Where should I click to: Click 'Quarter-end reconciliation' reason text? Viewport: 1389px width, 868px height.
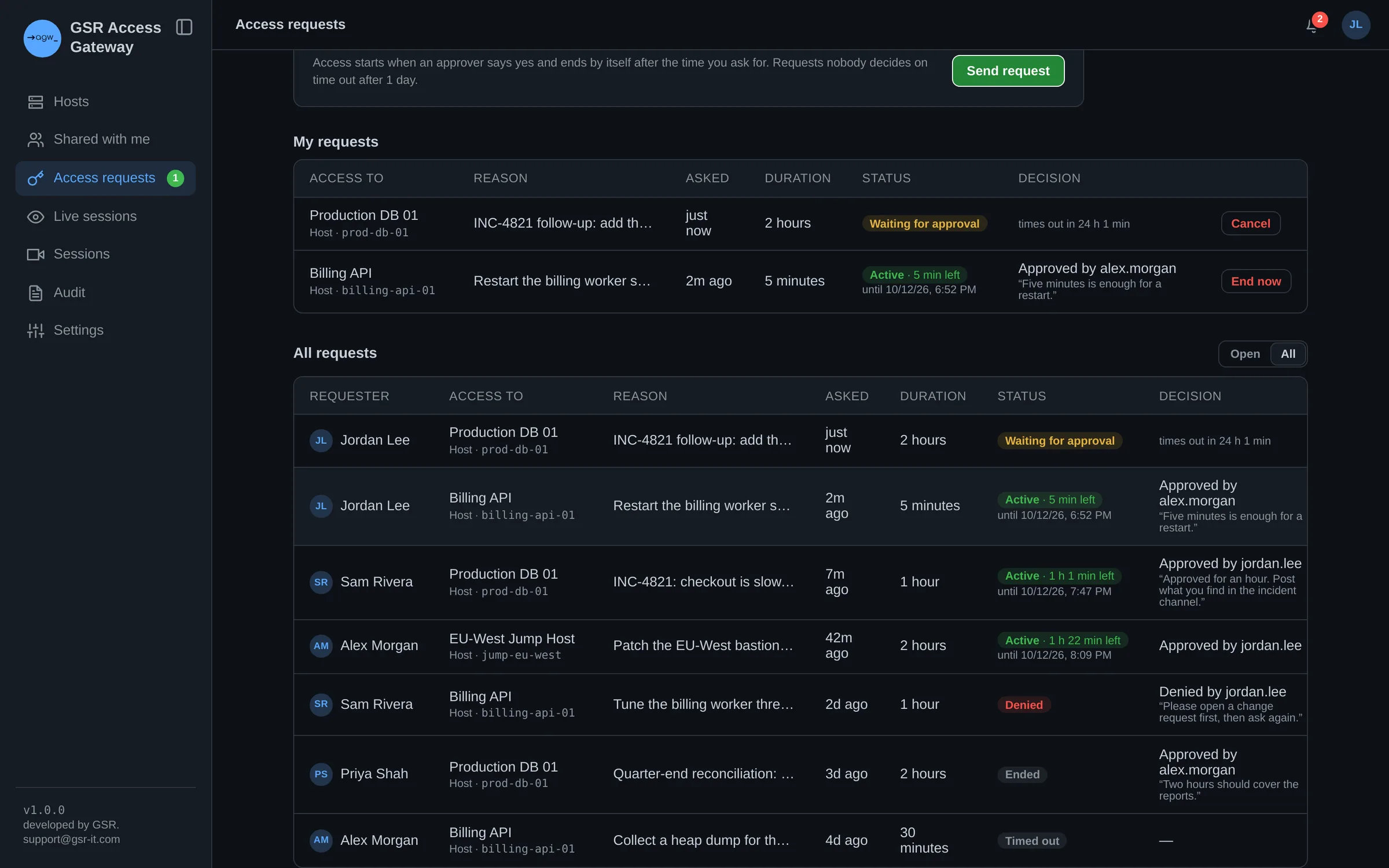[x=703, y=774]
